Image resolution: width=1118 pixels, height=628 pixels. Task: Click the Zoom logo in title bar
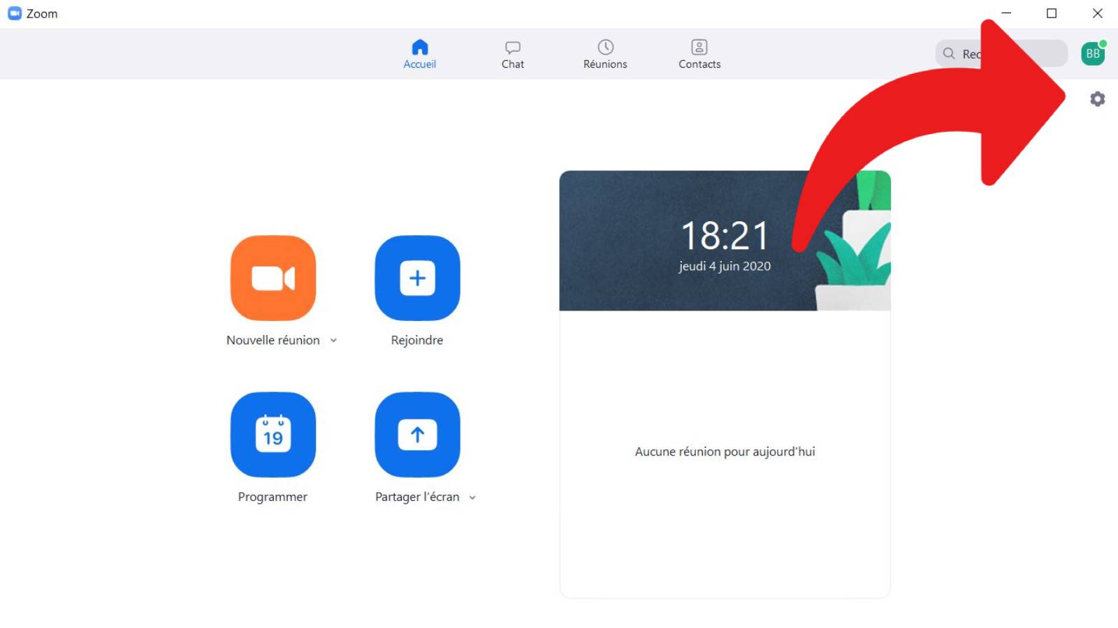click(15, 13)
